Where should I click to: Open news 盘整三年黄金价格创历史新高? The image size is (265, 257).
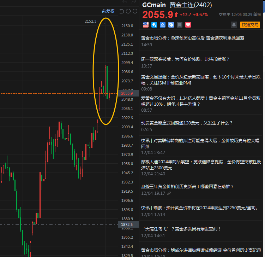coord(187,187)
